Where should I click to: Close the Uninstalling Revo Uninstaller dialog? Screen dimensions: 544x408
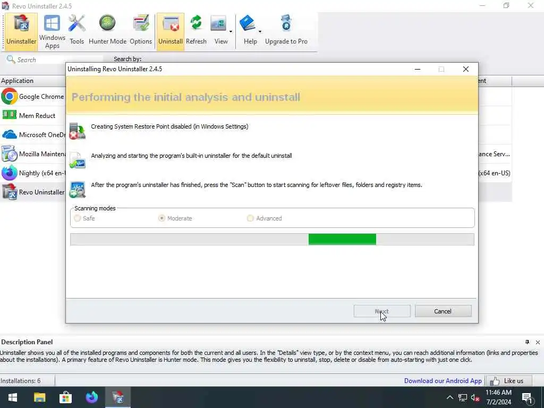466,69
